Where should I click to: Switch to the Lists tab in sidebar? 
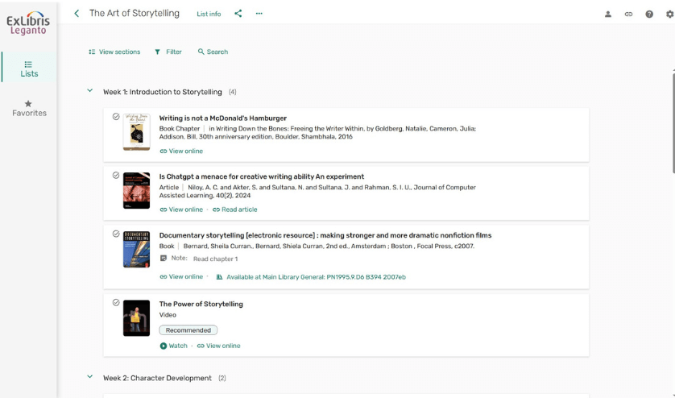pyautogui.click(x=29, y=68)
